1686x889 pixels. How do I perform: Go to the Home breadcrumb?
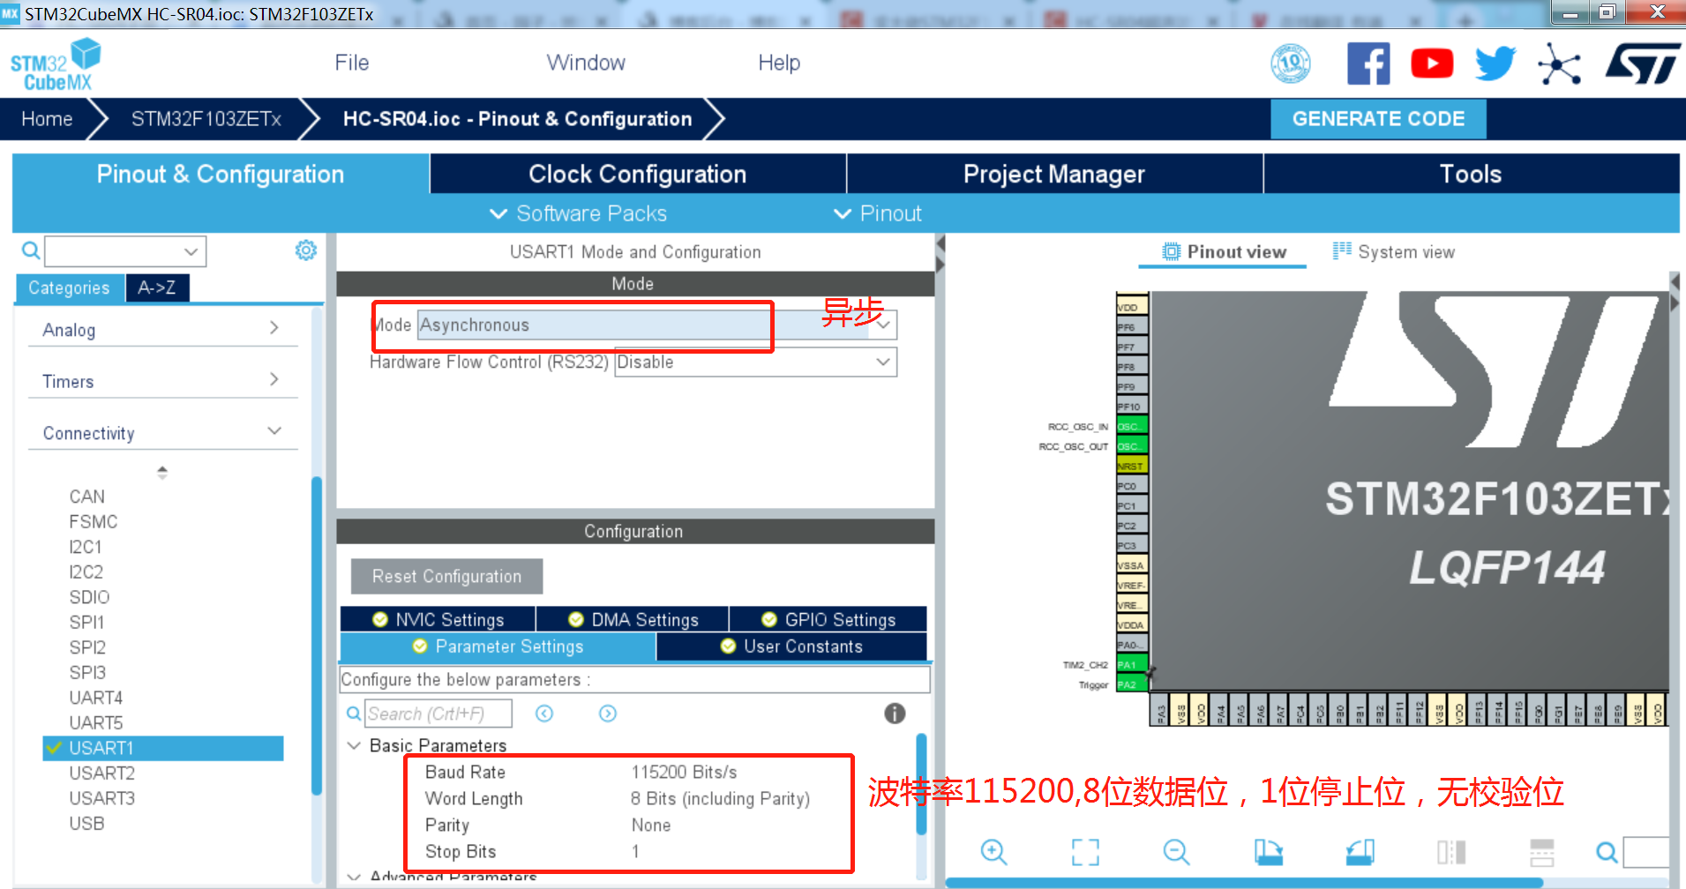tap(47, 119)
